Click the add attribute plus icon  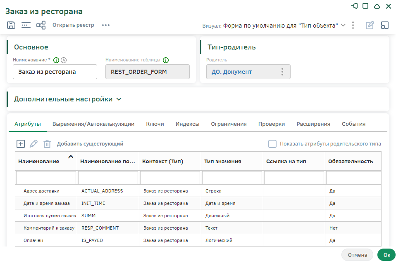[x=21, y=144]
